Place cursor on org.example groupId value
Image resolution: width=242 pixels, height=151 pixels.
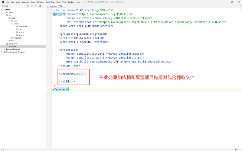(x=82, y=34)
